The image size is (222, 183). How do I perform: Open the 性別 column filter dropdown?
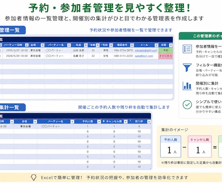111,45
